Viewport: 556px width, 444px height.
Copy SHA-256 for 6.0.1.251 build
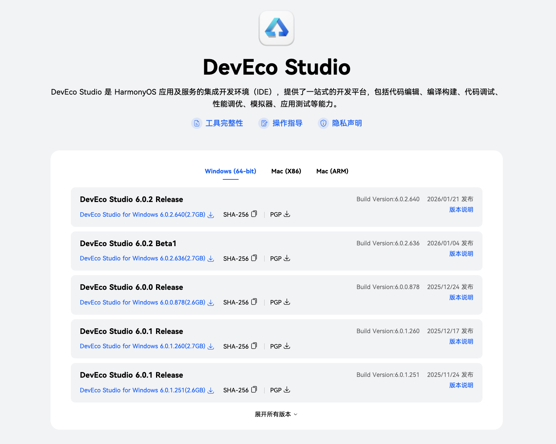[254, 390]
